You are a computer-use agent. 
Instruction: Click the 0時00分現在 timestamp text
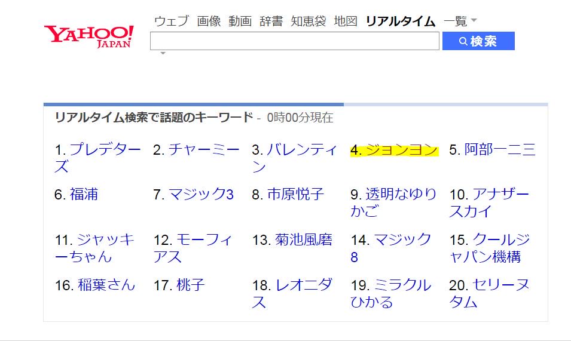[300, 118]
